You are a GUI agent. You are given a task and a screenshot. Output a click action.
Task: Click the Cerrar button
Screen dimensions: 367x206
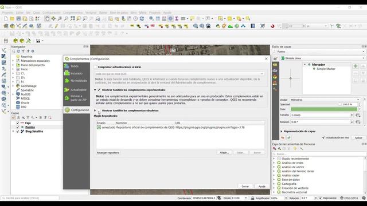[x=245, y=187]
